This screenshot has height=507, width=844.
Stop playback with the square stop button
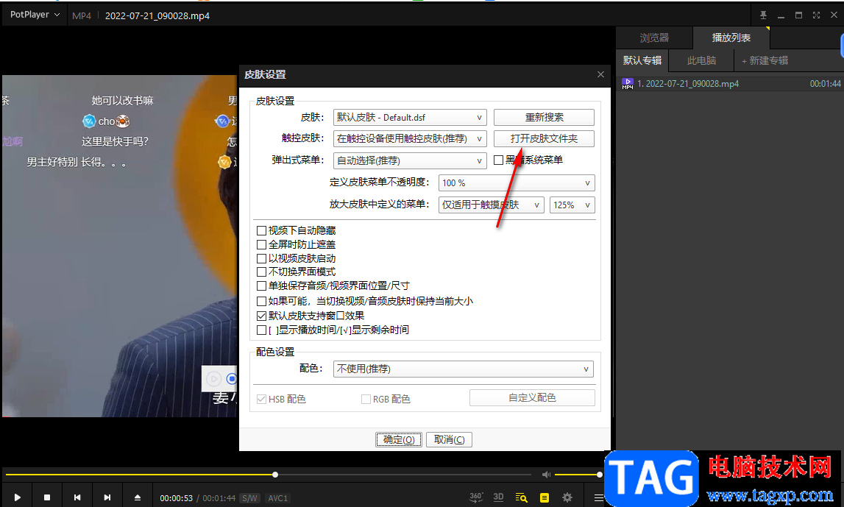pos(47,498)
